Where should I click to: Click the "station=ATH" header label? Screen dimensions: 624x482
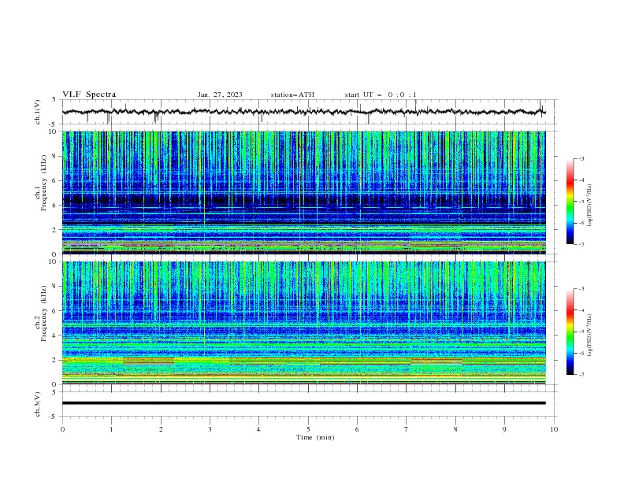pyautogui.click(x=292, y=95)
